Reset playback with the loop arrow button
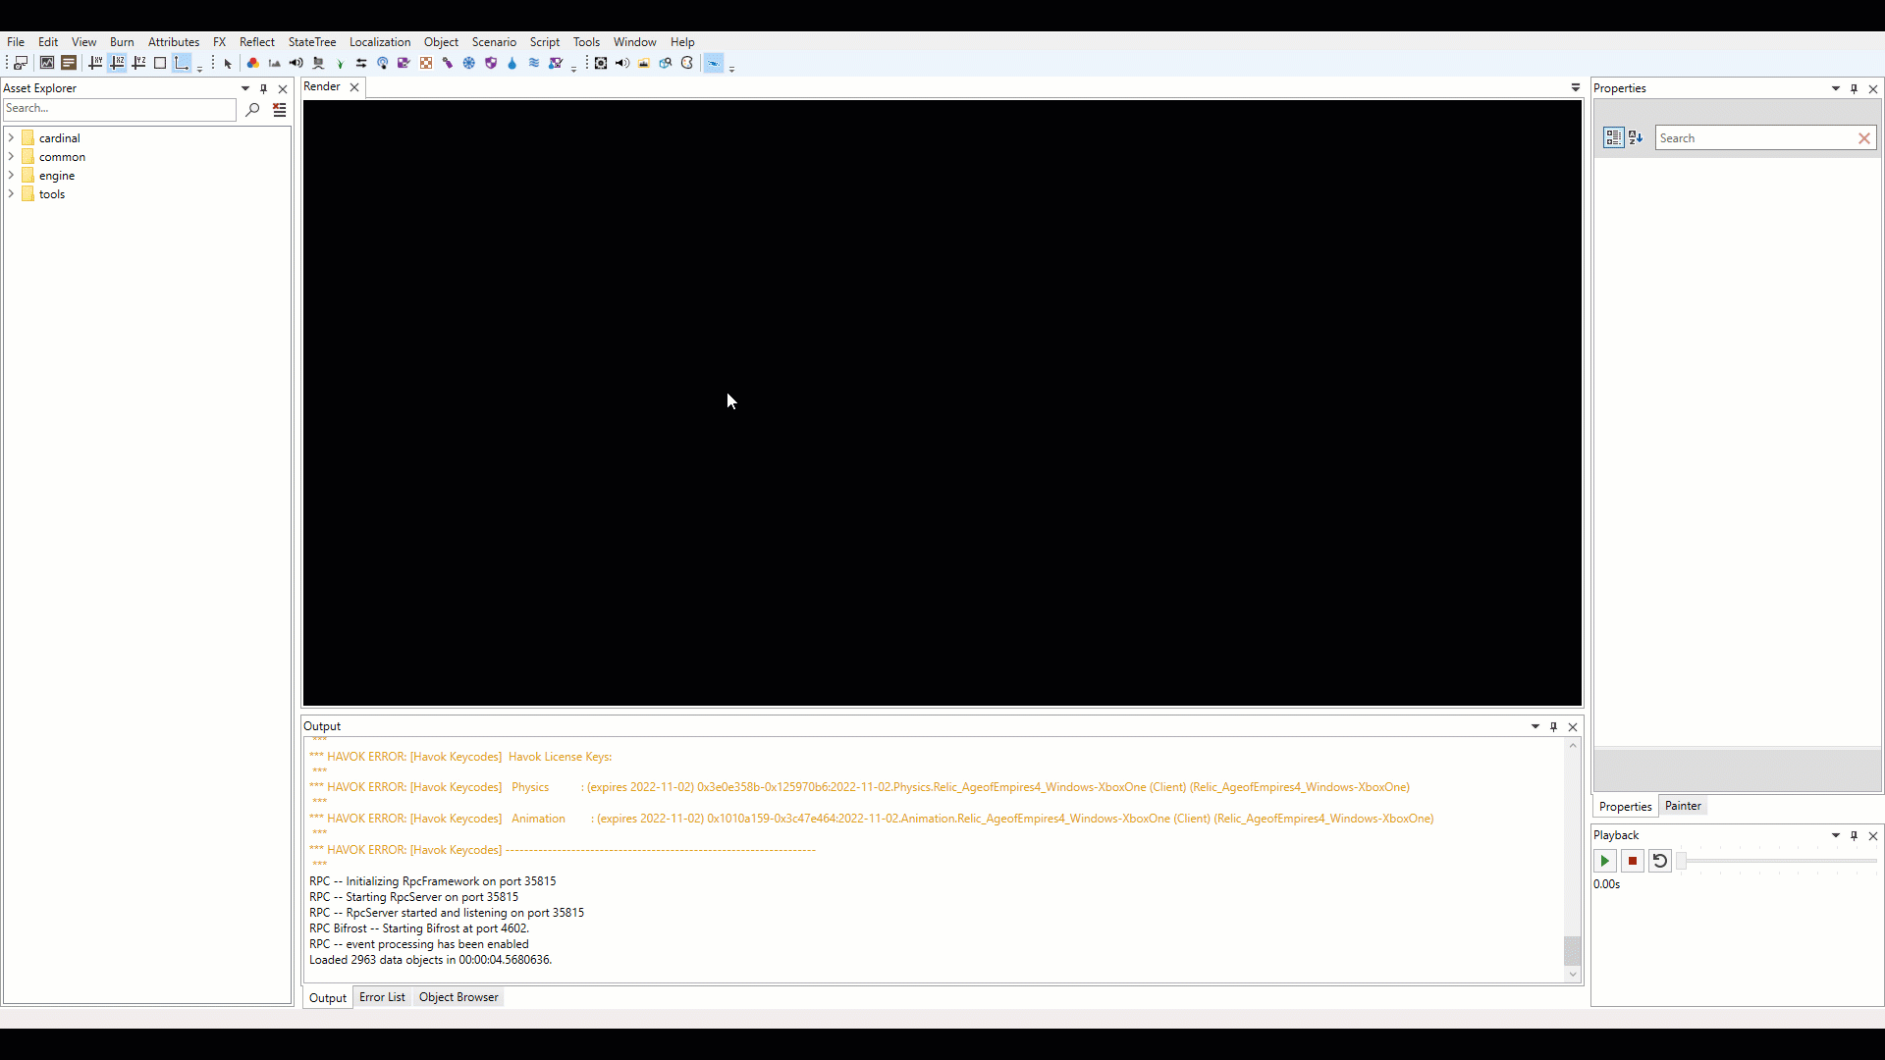1885x1060 pixels. pos(1660,861)
